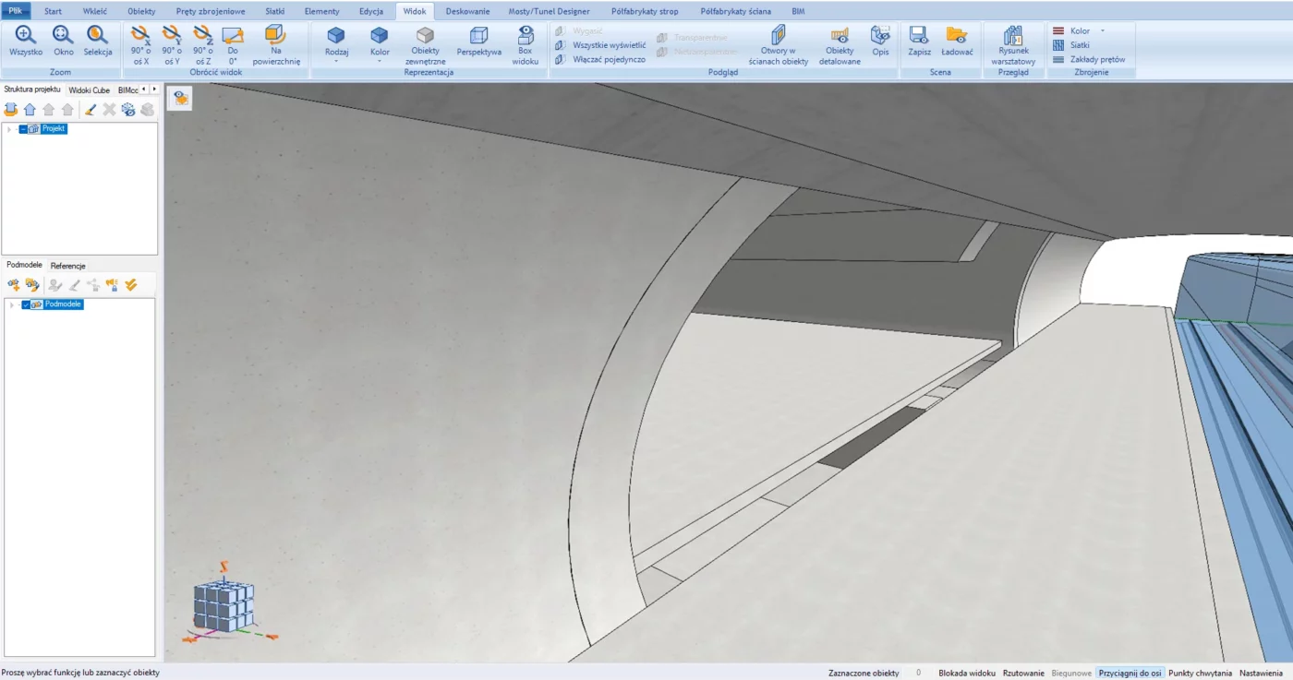1293x680 pixels.
Task: Open the Box widoku tool
Action: point(526,37)
